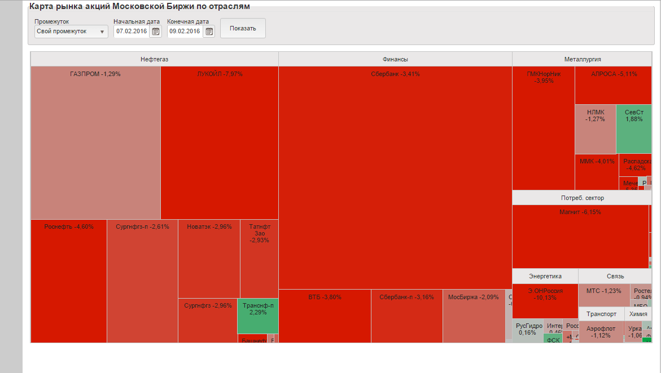Click the ГМКНорНик -3,95% tile
The image size is (661, 373).
pos(544,128)
